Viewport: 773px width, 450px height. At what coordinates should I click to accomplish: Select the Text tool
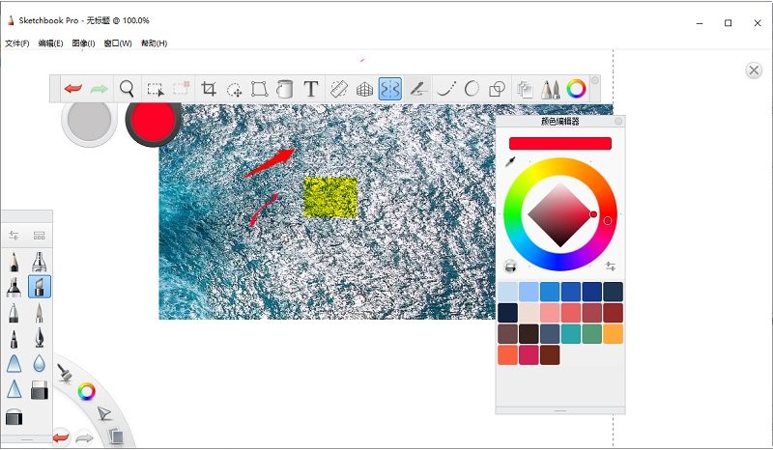click(x=310, y=89)
